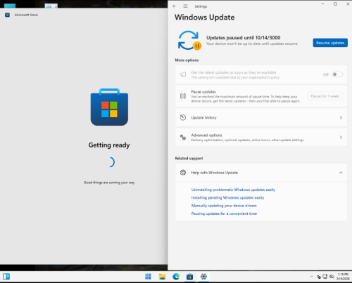Click the Windows Update sync status icon
The image size is (352, 283).
pos(189,41)
